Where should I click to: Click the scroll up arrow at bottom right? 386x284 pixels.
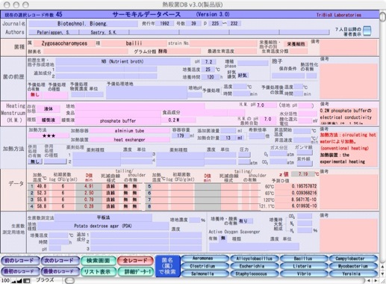(383, 267)
